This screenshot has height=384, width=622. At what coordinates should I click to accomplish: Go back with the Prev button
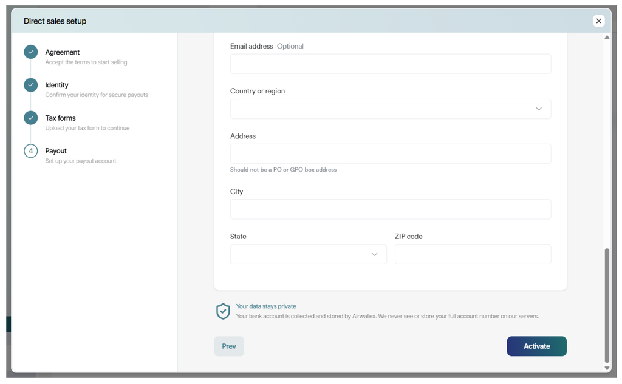229,346
